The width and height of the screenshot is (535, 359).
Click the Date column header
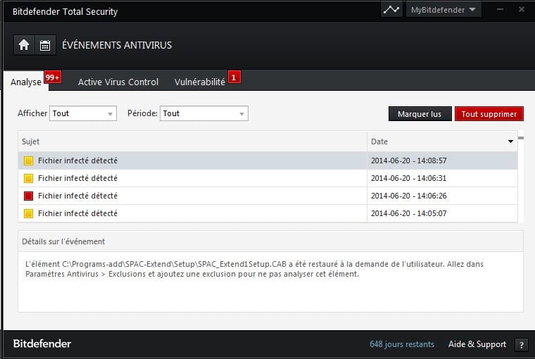pyautogui.click(x=442, y=141)
